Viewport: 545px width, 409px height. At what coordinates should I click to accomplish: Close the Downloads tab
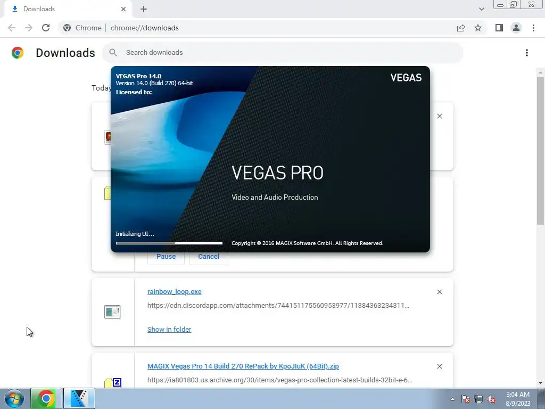[x=123, y=9]
